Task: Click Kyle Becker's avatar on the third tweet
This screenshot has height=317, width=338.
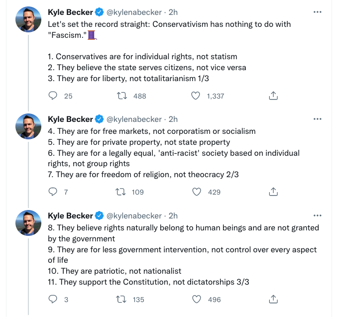Action: point(29,222)
